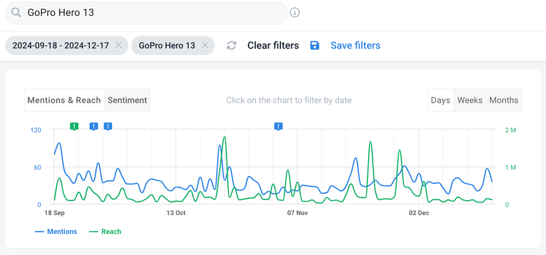
Task: Select the Weeks granularity
Action: [x=470, y=100]
